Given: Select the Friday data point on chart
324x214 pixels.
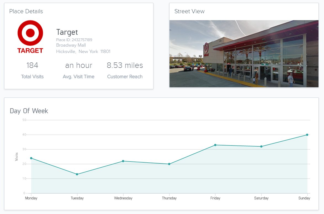Looking at the screenshot, I should [215, 145].
